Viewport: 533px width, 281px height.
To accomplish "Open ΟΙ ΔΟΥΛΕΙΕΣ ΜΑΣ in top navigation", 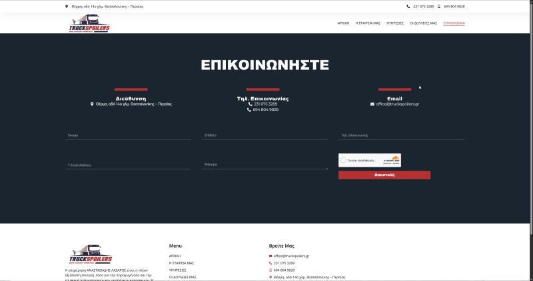I will pos(423,23).
